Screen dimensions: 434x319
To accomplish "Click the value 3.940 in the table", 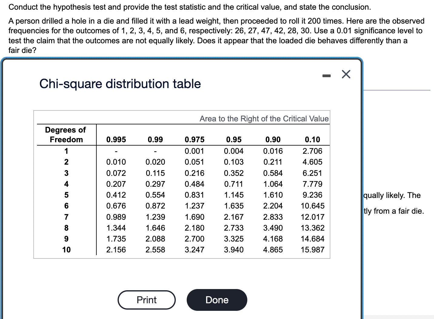I will click(234, 250).
